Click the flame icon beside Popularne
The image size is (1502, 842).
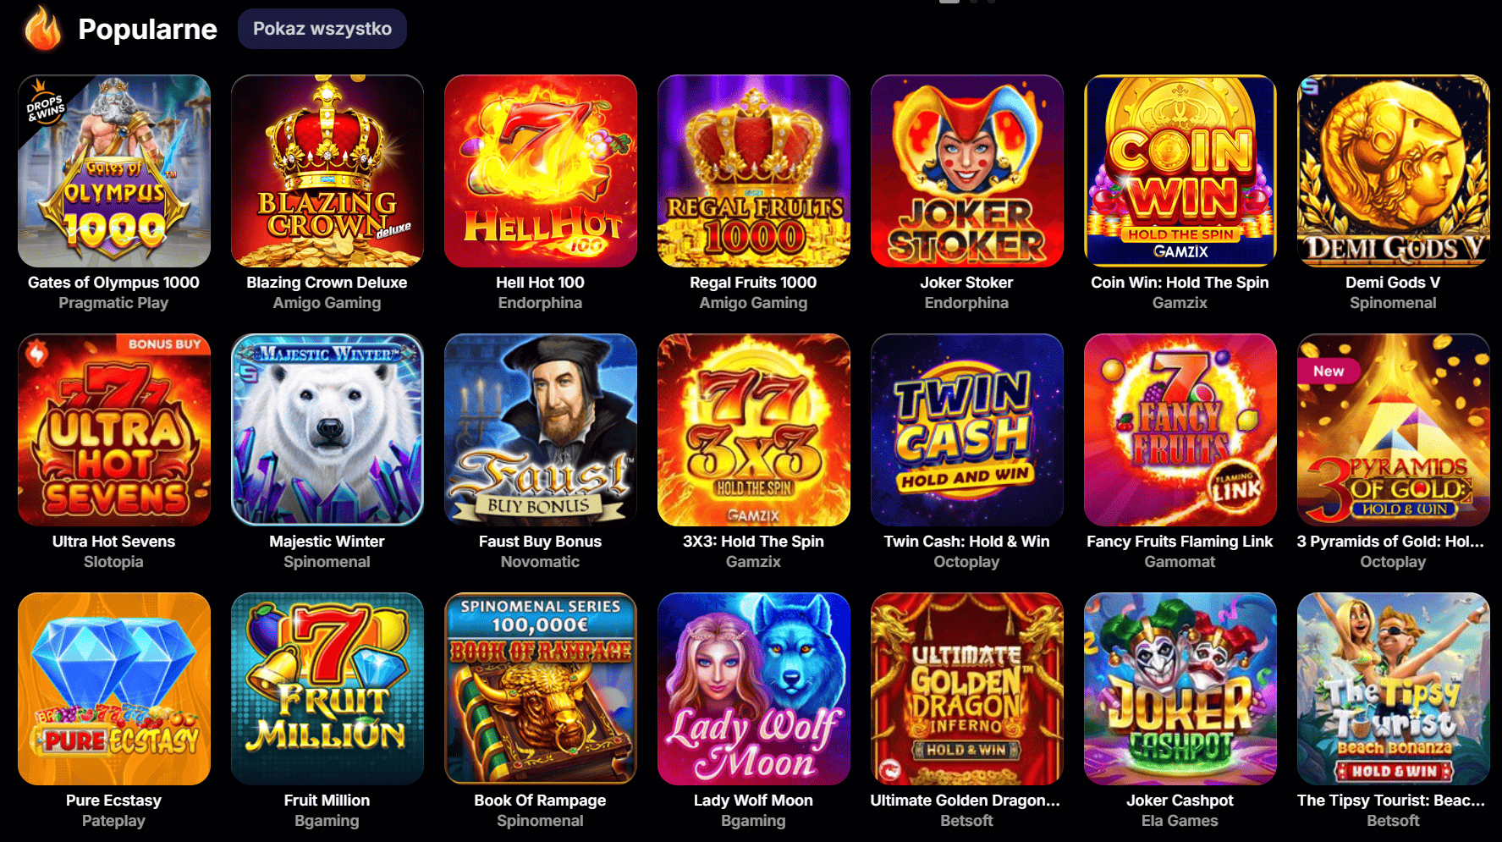coord(43,29)
